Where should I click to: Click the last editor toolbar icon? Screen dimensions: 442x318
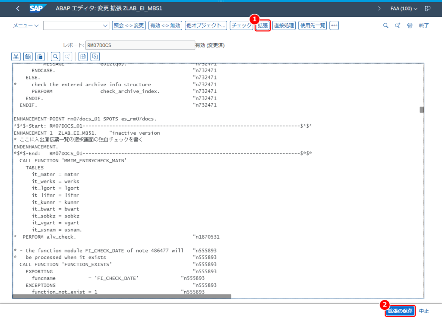coord(95,57)
